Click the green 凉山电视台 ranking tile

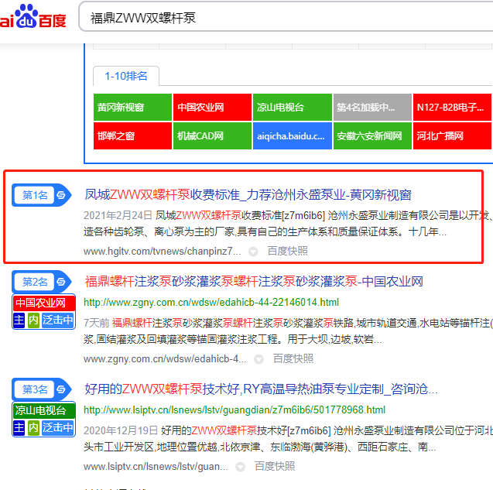click(x=292, y=108)
